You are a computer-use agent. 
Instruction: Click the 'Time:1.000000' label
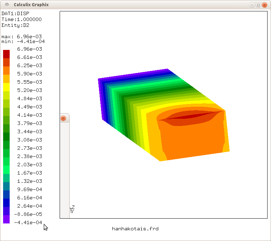(x=22, y=19)
